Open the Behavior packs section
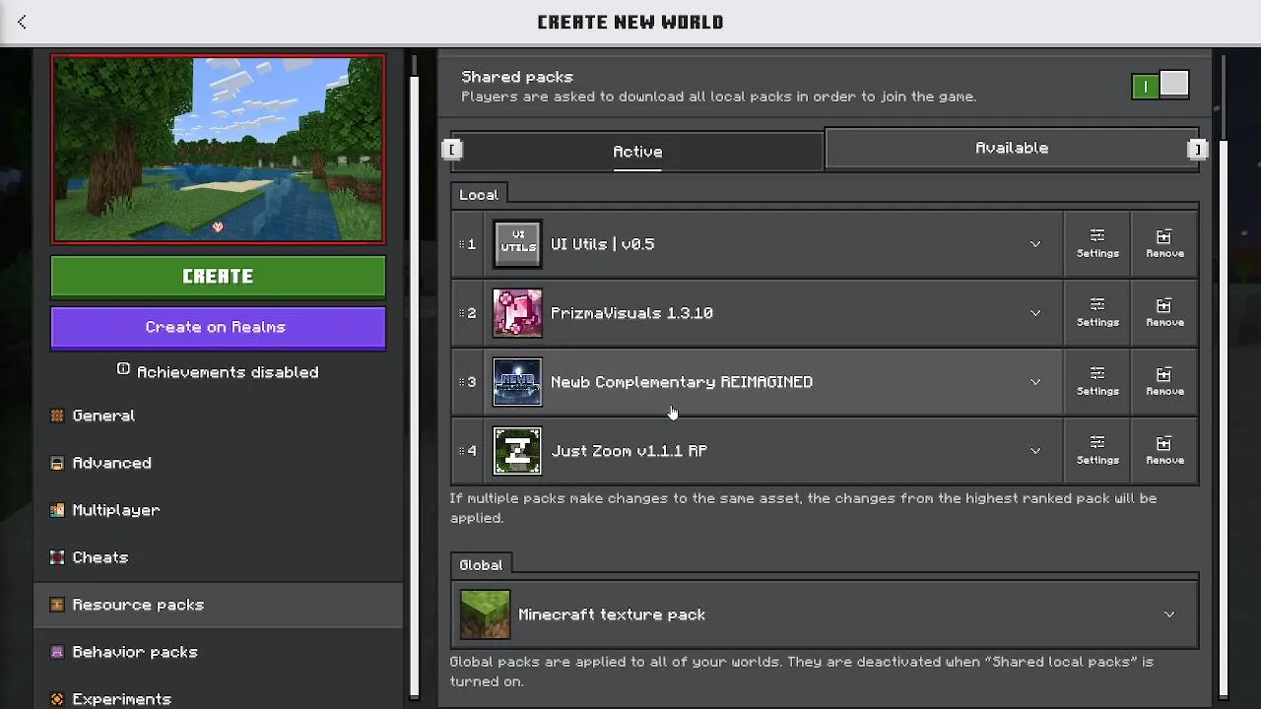 [218, 652]
